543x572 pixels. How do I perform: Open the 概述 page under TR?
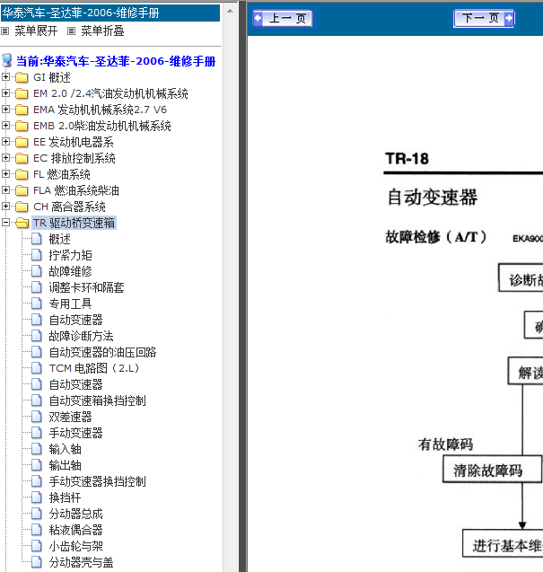(60, 239)
